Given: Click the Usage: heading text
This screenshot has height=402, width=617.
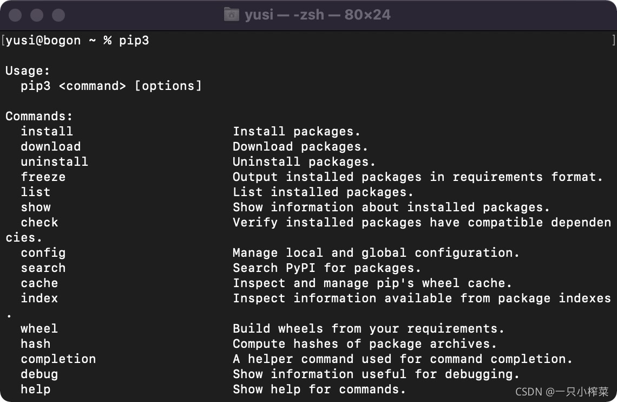Looking at the screenshot, I should tap(28, 70).
